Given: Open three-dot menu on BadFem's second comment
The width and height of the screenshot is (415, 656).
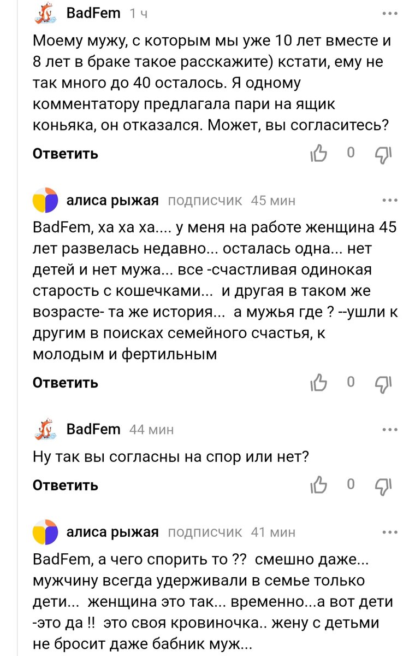Looking at the screenshot, I should click(x=389, y=429).
